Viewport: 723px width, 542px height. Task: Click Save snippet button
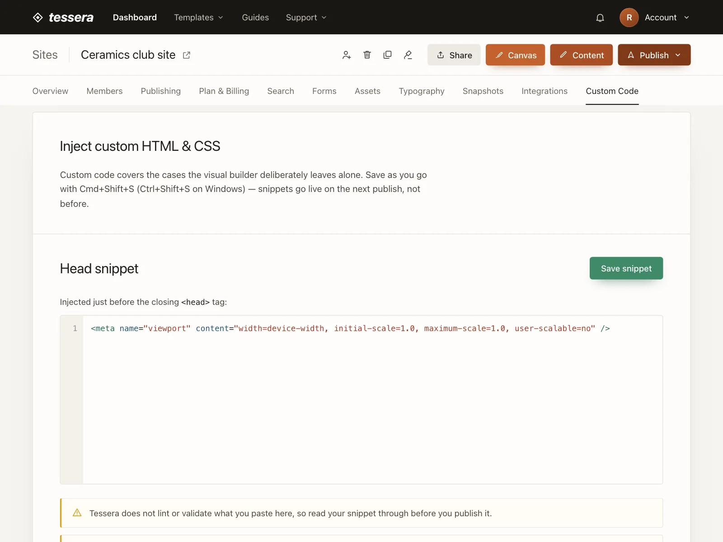point(626,268)
